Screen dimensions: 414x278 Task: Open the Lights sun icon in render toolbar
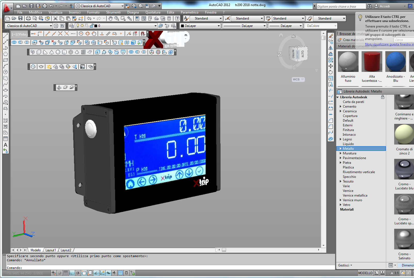click(49, 67)
